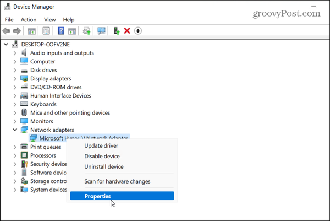This screenshot has width=330, height=221.
Task: Select Human Interface Devices tree item
Action: click(x=61, y=96)
